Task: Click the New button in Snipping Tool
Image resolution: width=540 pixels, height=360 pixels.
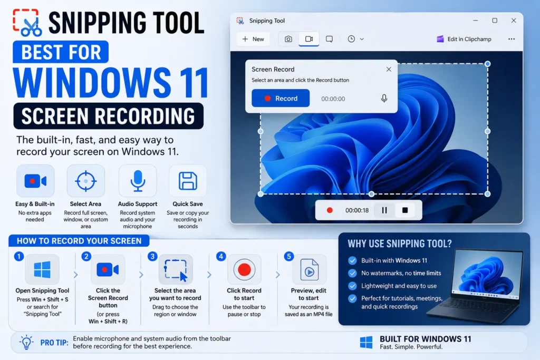Action: pyautogui.click(x=253, y=39)
